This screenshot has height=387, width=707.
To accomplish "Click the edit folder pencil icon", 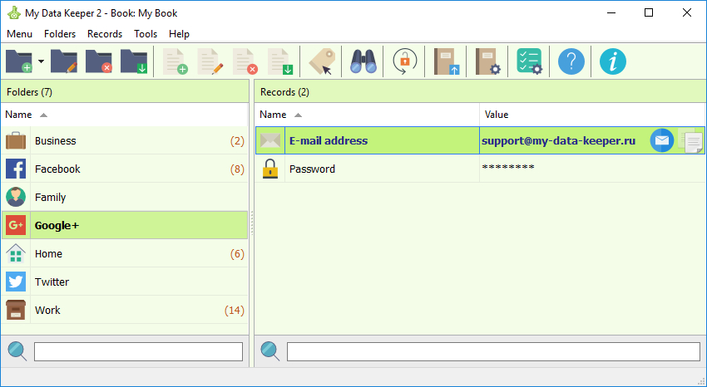I will click(x=64, y=61).
